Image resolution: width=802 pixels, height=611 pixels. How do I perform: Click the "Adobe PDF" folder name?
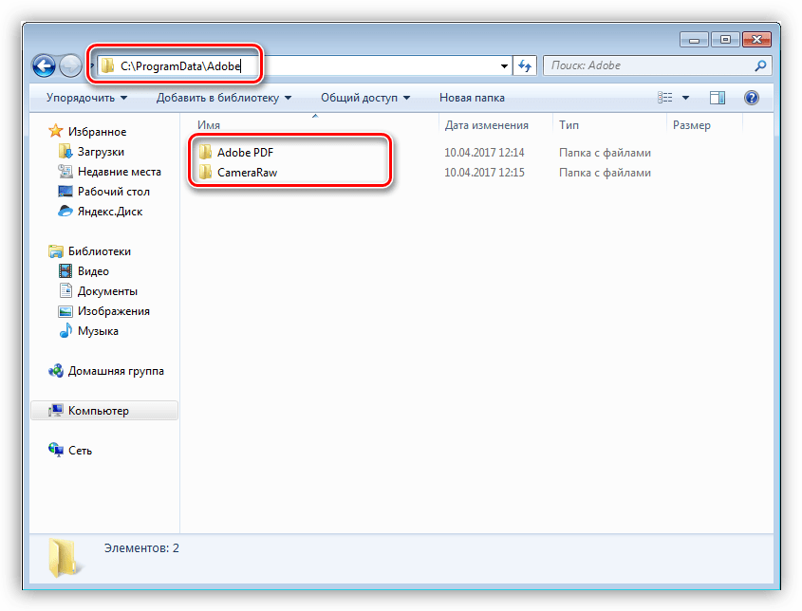245,153
